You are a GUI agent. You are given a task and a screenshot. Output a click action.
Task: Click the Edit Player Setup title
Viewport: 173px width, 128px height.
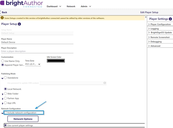pyautogui.click(x=149, y=12)
